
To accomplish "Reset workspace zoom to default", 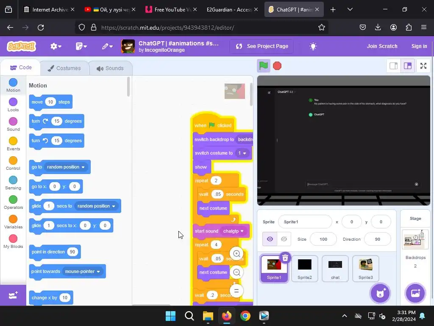I will 236,291.
